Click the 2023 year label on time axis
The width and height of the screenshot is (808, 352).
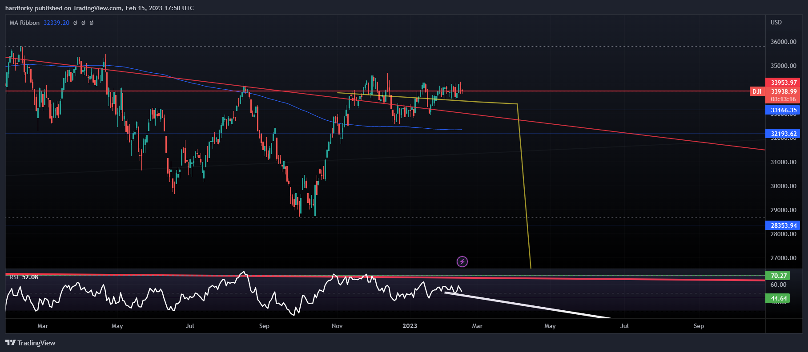click(x=410, y=326)
